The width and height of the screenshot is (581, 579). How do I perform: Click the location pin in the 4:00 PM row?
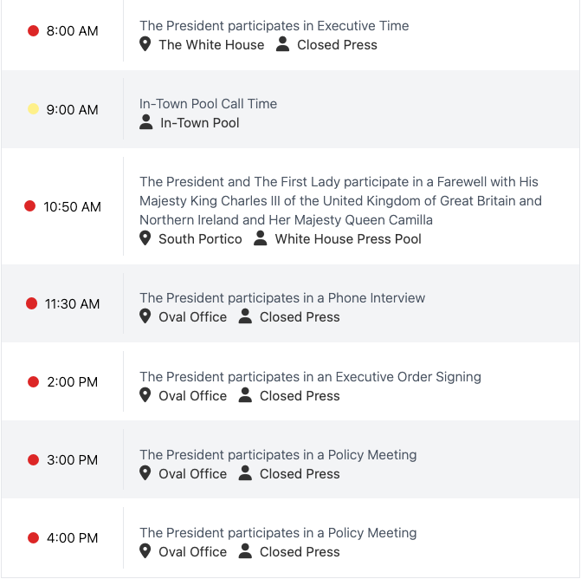coord(145,551)
